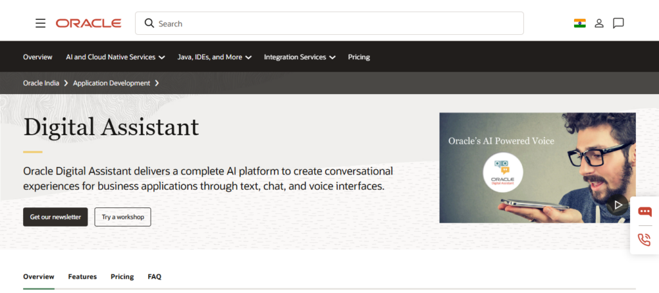The height and width of the screenshot is (293, 659).
Task: Open Oracle India breadcrumb link
Action: [x=41, y=83]
